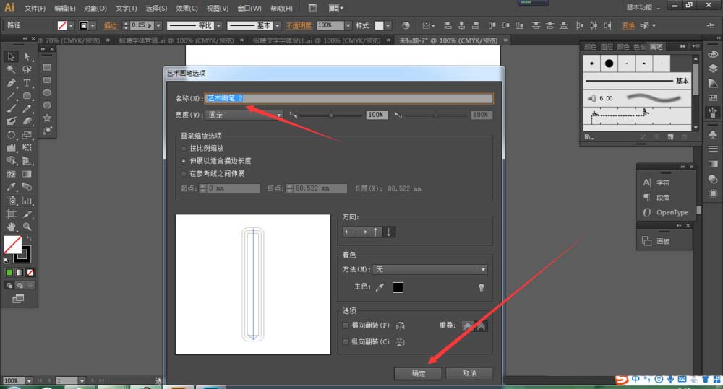
Task: Open the Layers panel icon in right dock
Action: pyautogui.click(x=713, y=69)
